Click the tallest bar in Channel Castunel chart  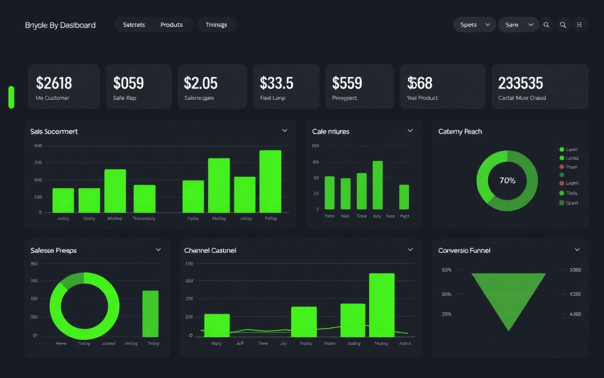click(x=382, y=305)
